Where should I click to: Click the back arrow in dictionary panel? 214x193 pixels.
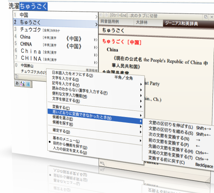[x=101, y=15]
